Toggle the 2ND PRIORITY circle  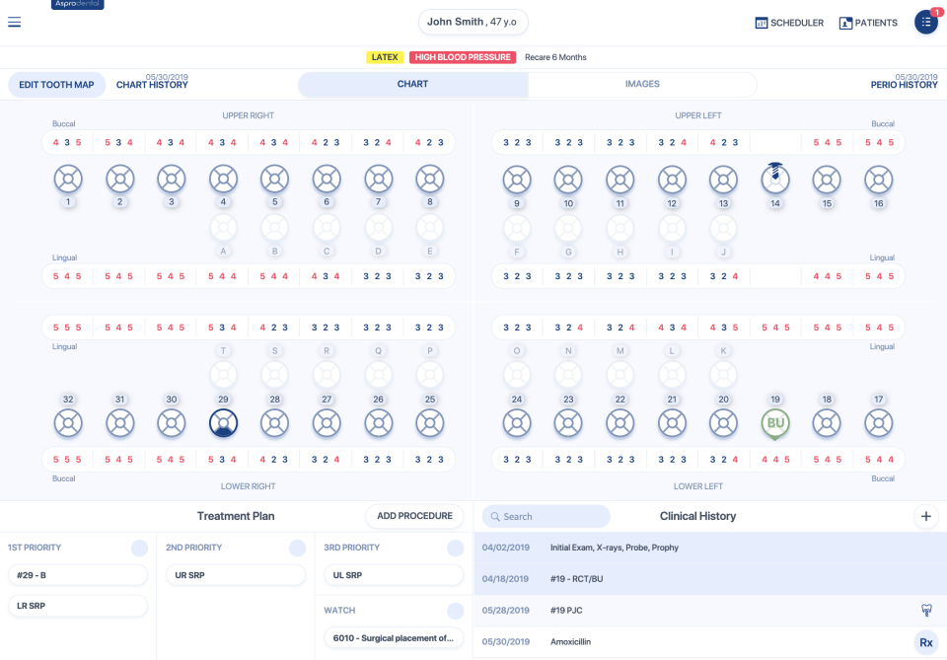[x=298, y=547]
